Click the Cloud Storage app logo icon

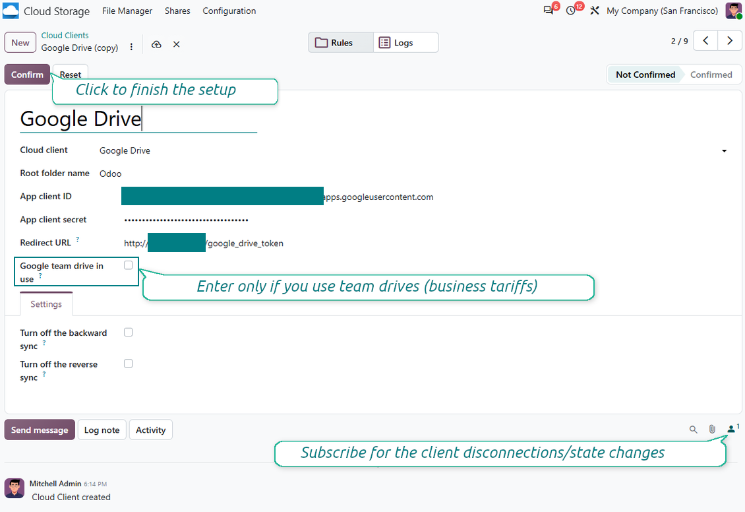(11, 11)
